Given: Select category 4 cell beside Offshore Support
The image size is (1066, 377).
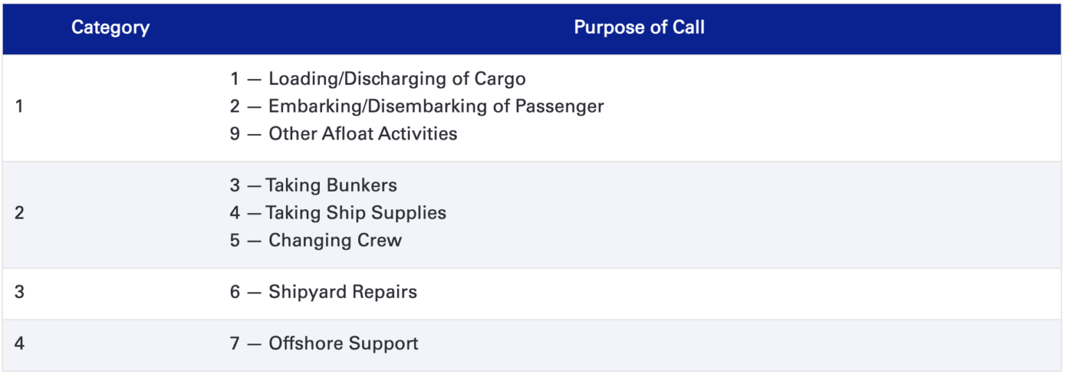Looking at the screenshot, I should point(19,344).
